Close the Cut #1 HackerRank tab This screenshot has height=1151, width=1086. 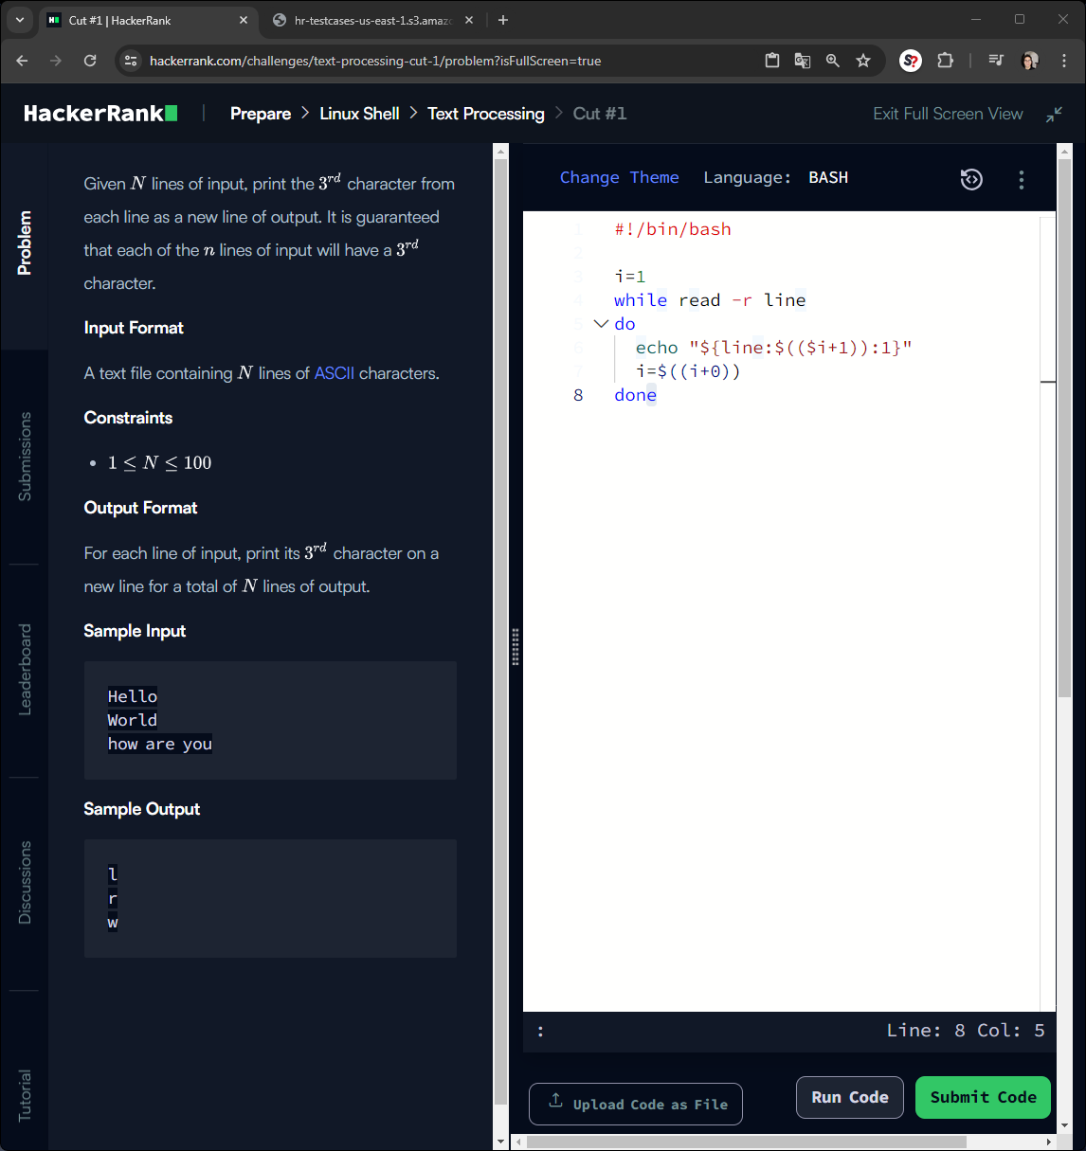[x=244, y=20]
